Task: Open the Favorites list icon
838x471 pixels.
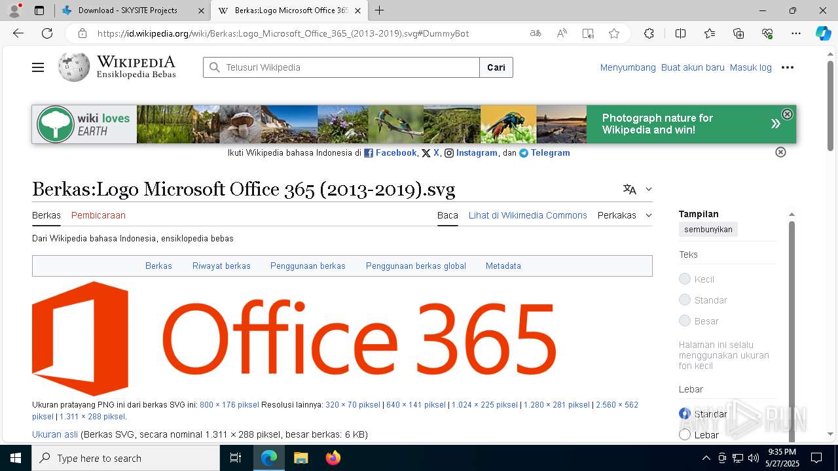Action: coord(710,33)
